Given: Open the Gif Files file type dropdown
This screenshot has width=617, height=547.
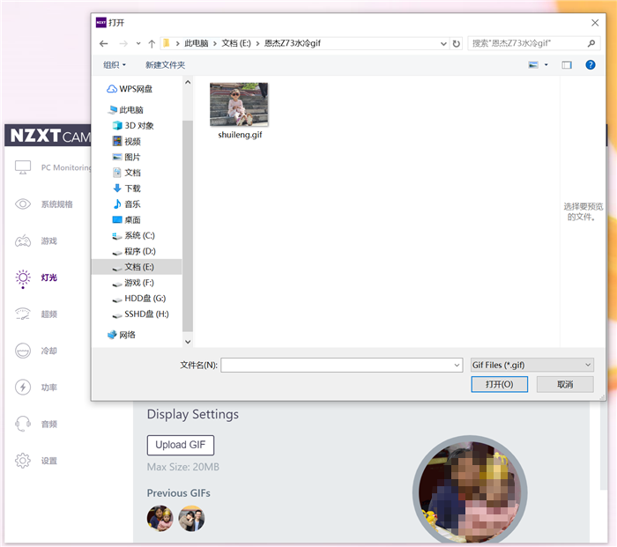Looking at the screenshot, I should coord(532,365).
